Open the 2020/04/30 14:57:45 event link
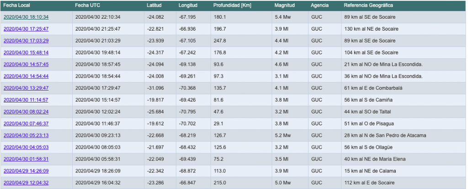Screen dimensions: 468x189 tap(26, 64)
